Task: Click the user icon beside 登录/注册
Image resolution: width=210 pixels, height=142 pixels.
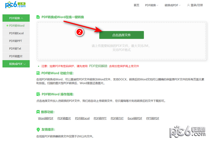Action: 188,5
